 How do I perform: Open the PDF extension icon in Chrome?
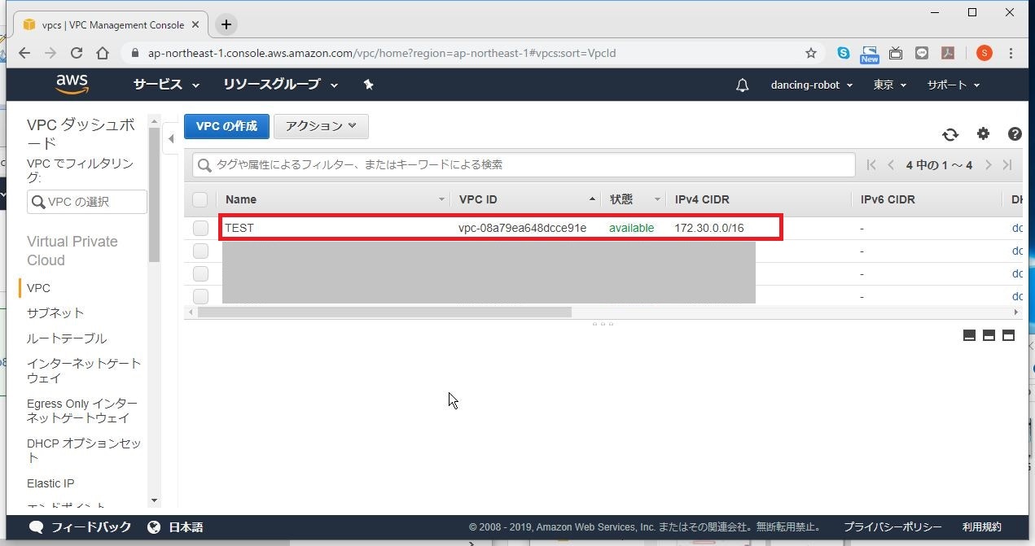pos(948,53)
